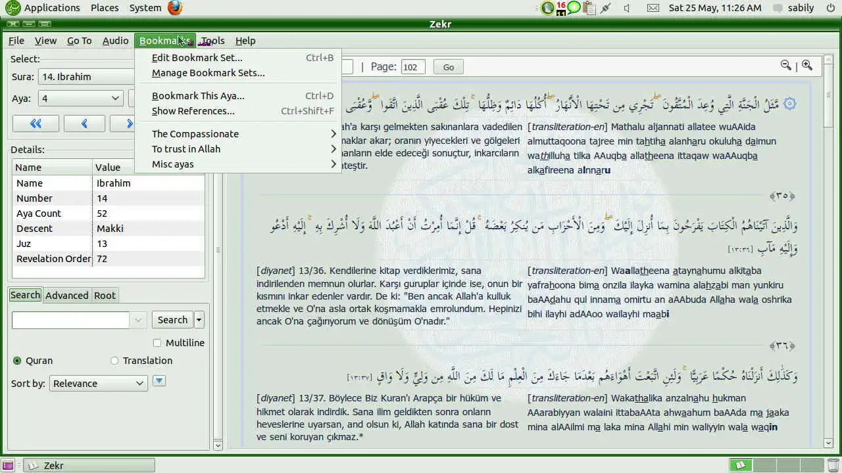The image size is (842, 473).
Task: Click the blue sort order arrow button
Action: tap(159, 381)
